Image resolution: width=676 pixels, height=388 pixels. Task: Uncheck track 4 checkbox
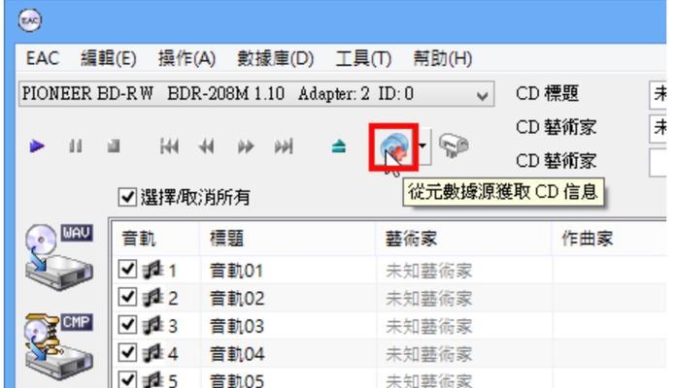[x=127, y=353]
